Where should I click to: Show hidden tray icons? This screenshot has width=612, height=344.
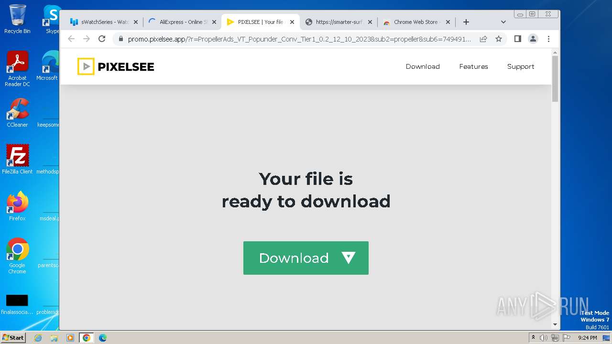click(533, 338)
